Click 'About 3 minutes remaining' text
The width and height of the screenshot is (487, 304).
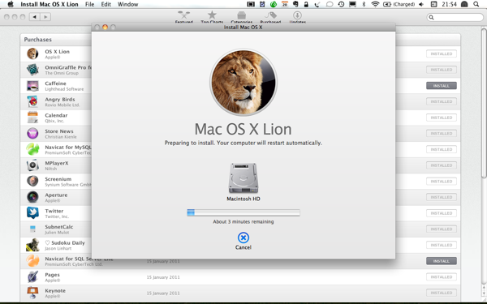click(x=243, y=221)
